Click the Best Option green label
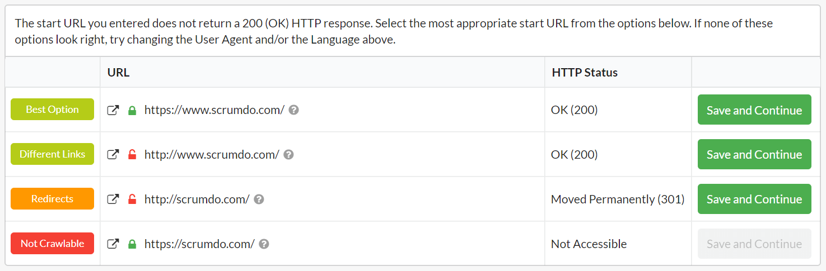Screen dimensions: 826x271 (x=52, y=110)
